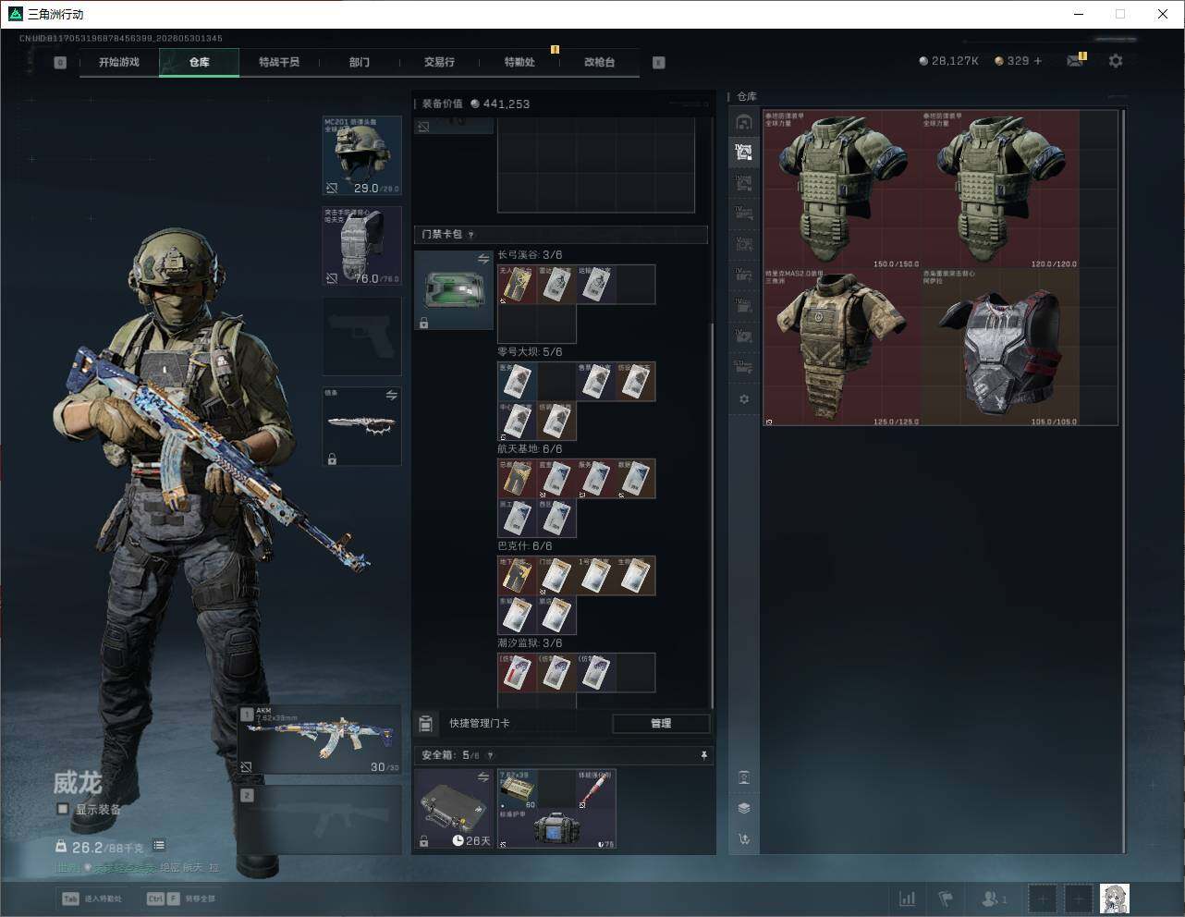Click the 装备价值 441,253 value
The height and width of the screenshot is (917, 1185).
tap(476, 104)
